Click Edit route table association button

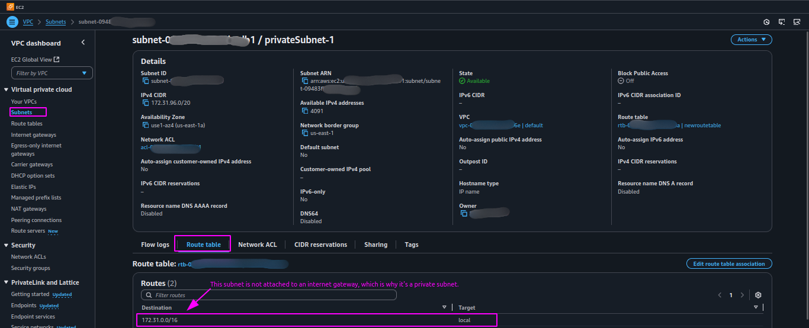[x=729, y=263]
